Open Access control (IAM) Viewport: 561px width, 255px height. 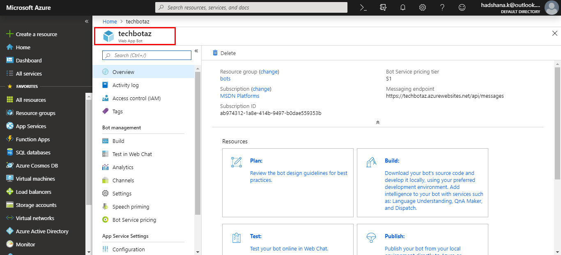click(x=143, y=98)
